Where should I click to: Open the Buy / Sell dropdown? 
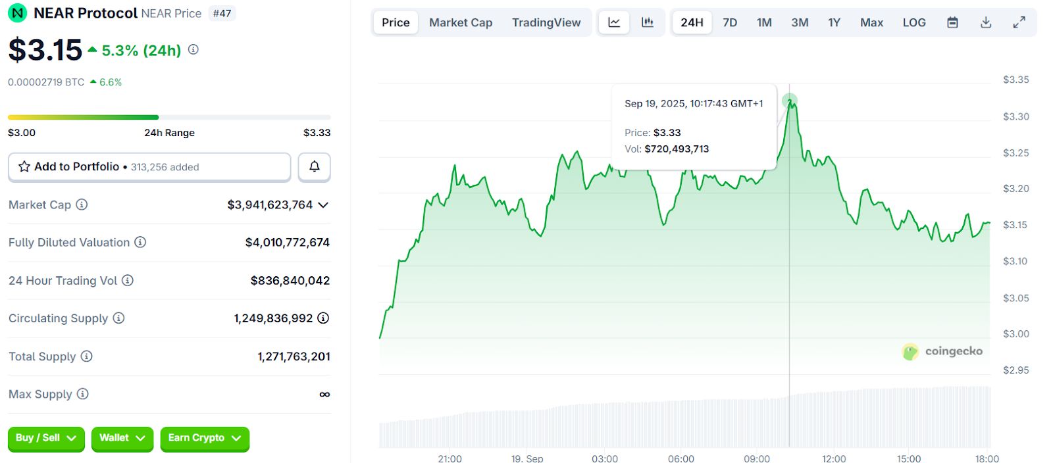click(46, 438)
